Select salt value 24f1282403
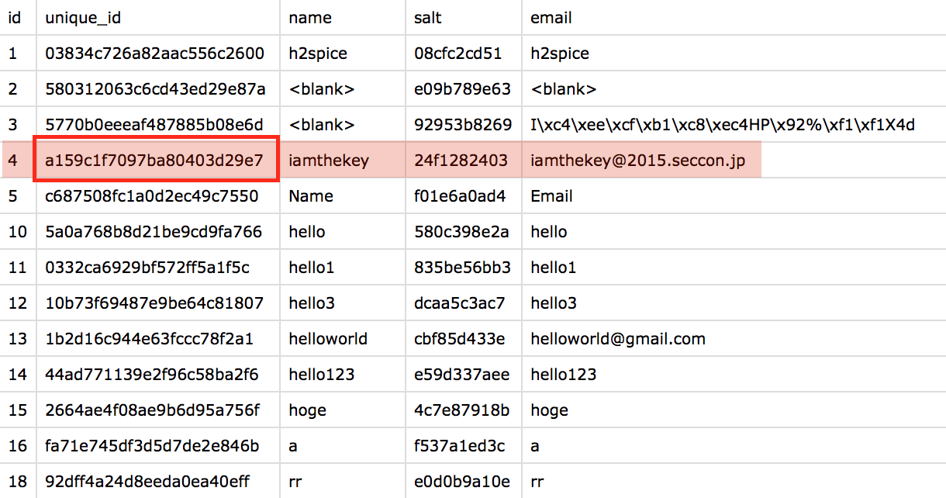946x498 pixels. pos(461,161)
